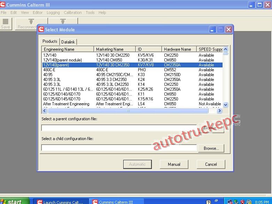Select the 4D95 3.3L row with ID K14
Screen dimensions: 272x204
pos(132,84)
